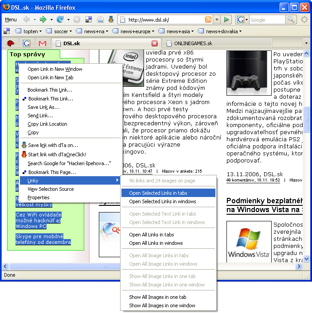Choose Open All Links in windows
This screenshot has width=312, height=313.
(x=168, y=243)
